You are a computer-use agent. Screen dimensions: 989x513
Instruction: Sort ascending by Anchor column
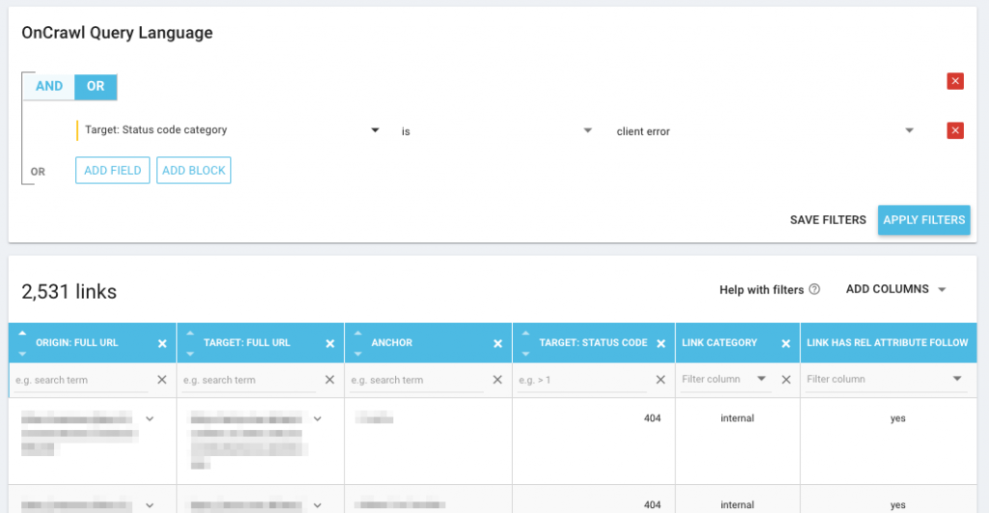pyautogui.click(x=358, y=332)
